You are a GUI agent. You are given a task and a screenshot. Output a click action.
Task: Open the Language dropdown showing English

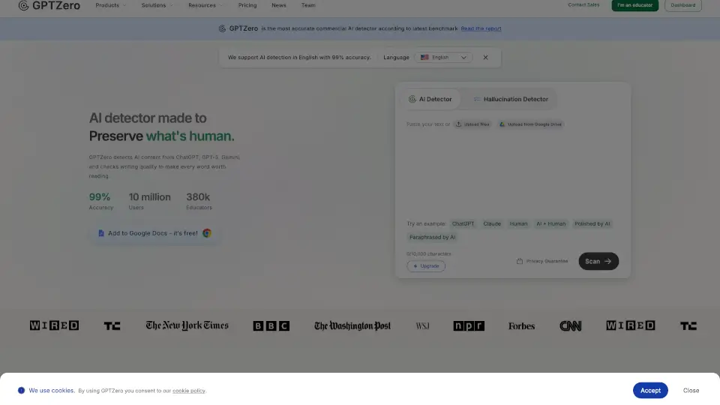[442, 58]
